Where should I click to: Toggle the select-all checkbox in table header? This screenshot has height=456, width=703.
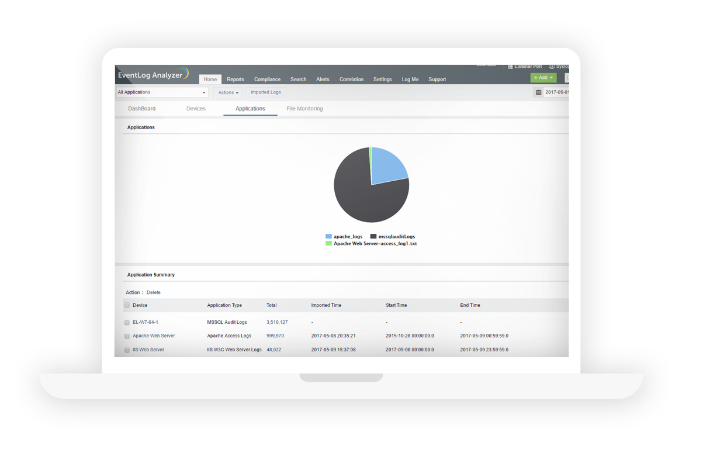[127, 305]
